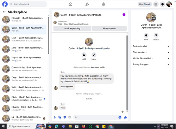Image resolution: width=176 pixels, height=129 pixels.
Task: Open Microsoft Teams from the taskbar
Action: click(x=63, y=126)
